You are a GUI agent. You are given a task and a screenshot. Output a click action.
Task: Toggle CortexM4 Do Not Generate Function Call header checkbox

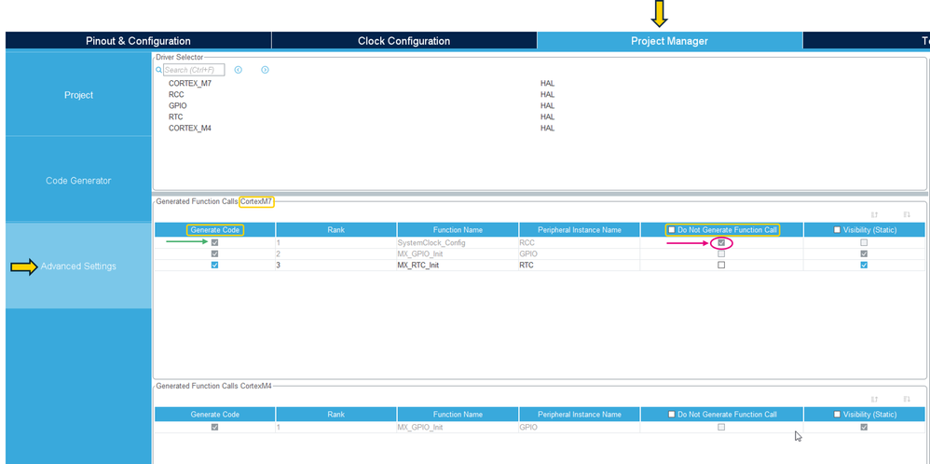point(671,415)
